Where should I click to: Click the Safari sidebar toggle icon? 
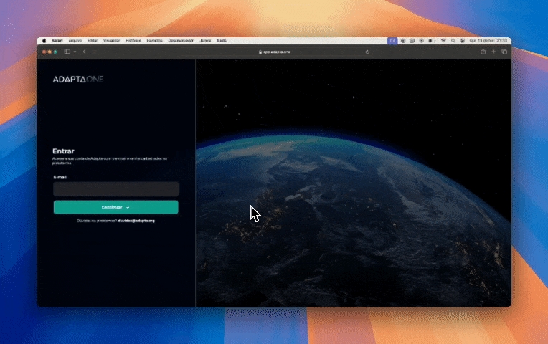(x=67, y=52)
